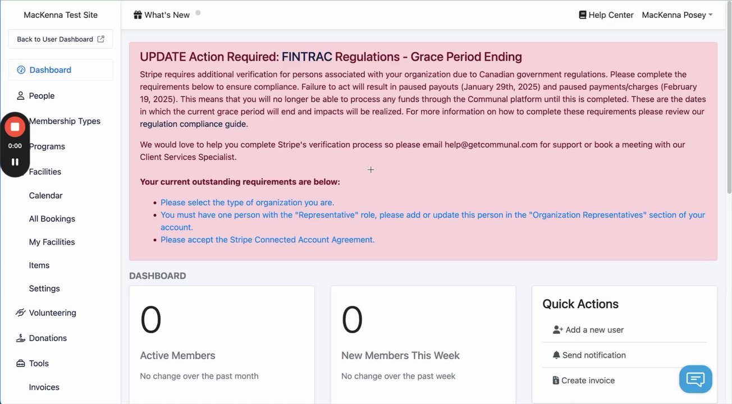Select Add a new user quick action
Screen dimensions: 732x404
[x=594, y=330]
